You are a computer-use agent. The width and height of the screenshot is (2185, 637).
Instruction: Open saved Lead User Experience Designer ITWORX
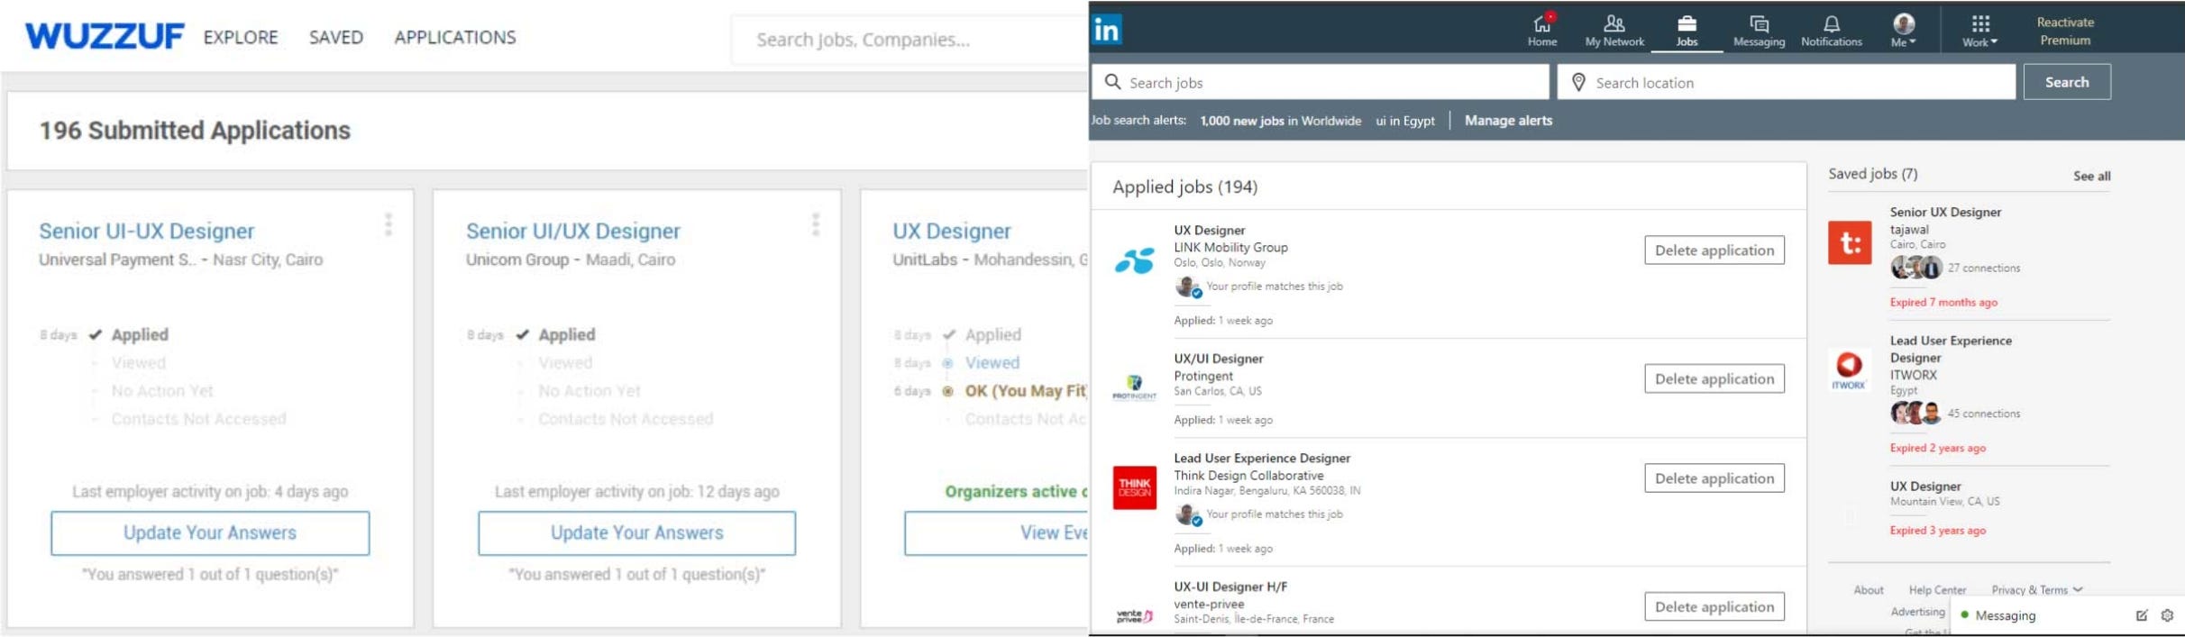tap(1951, 349)
